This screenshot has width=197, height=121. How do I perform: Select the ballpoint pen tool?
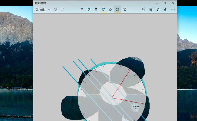coord(89,10)
